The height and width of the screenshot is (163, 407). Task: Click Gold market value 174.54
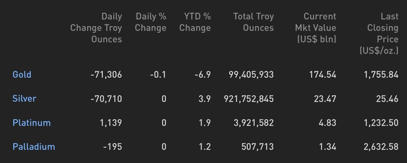coord(323,75)
